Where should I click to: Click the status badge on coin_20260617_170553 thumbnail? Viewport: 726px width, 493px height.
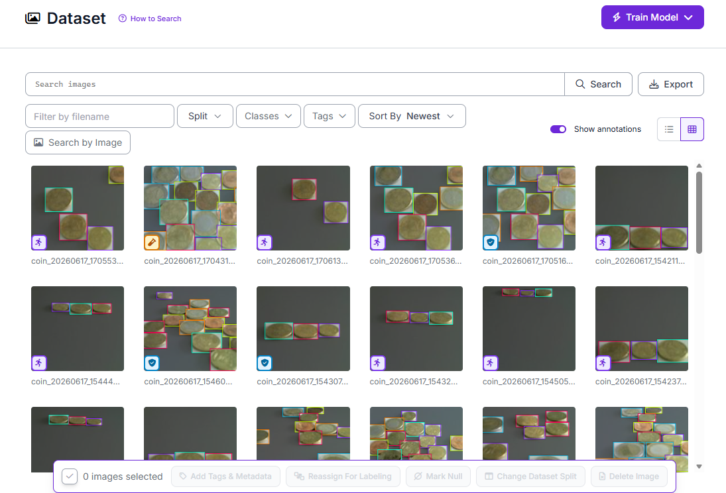pyautogui.click(x=39, y=242)
